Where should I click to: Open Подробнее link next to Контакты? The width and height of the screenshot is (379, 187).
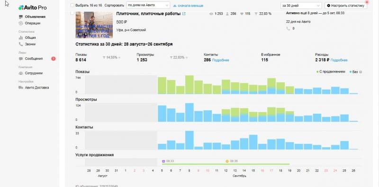pyautogui.click(x=220, y=60)
